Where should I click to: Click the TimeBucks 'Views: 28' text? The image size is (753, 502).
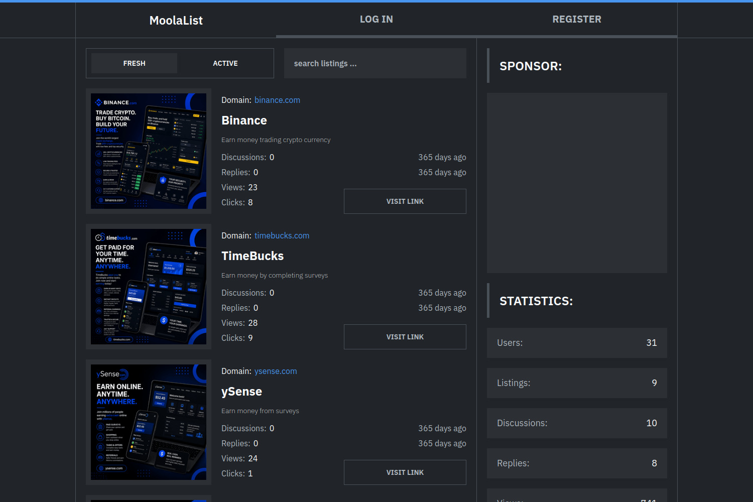coord(239,323)
